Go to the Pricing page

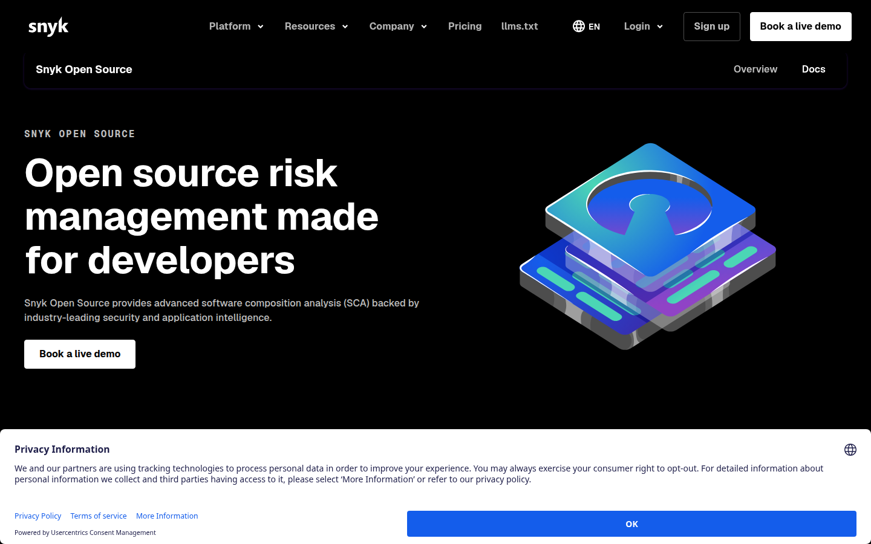(465, 27)
